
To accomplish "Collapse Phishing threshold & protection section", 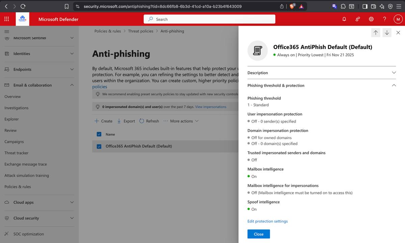I will coord(394,86).
